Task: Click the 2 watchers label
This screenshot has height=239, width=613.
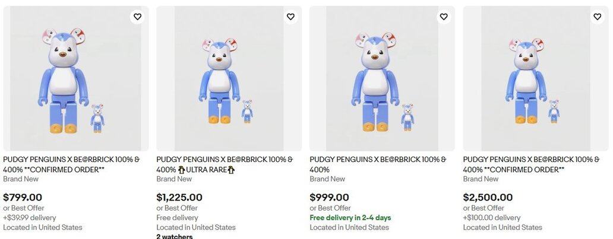Action: click(x=175, y=236)
